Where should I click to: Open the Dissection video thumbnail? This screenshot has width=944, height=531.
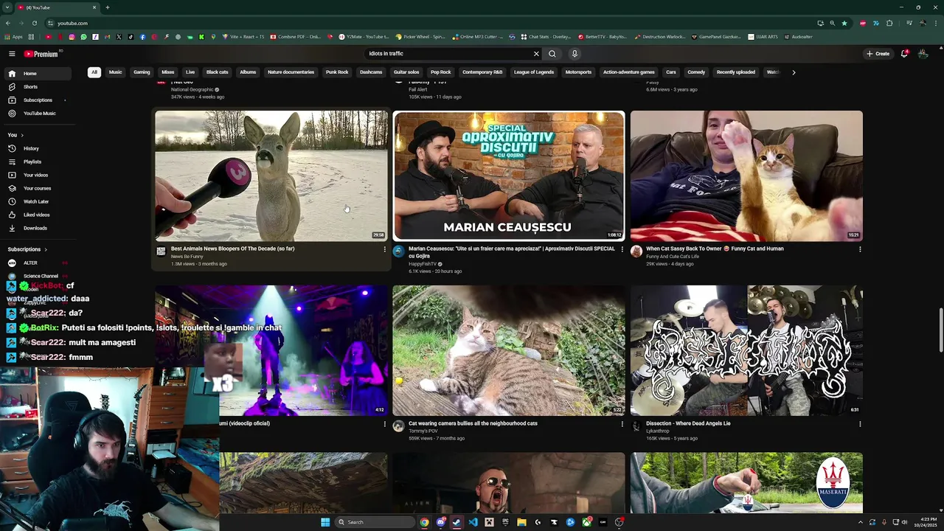(x=746, y=350)
